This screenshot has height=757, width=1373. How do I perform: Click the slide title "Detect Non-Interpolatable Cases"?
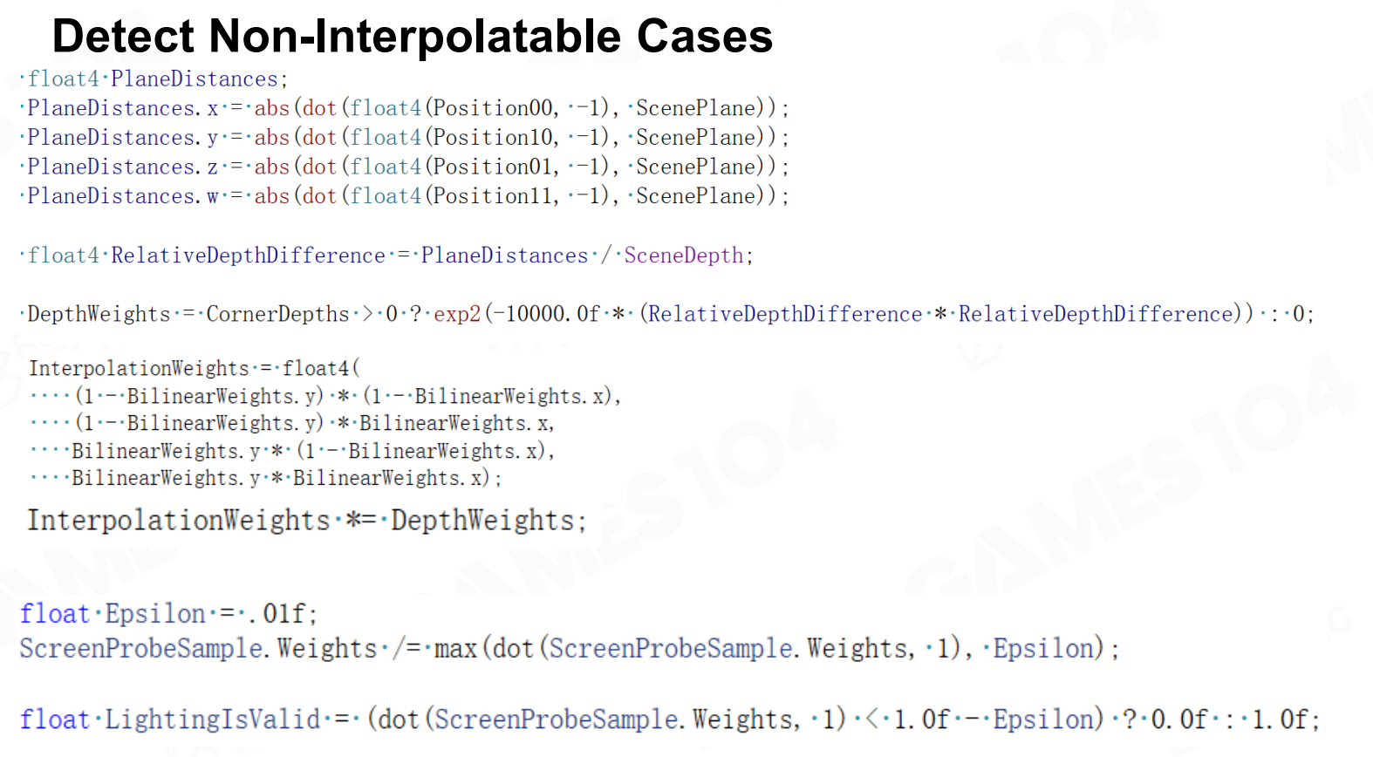[412, 37]
